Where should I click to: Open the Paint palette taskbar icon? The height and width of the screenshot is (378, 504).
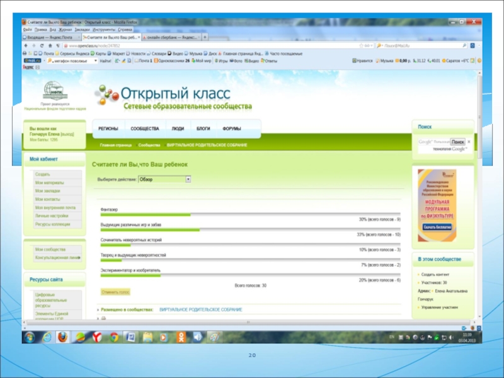(x=214, y=337)
